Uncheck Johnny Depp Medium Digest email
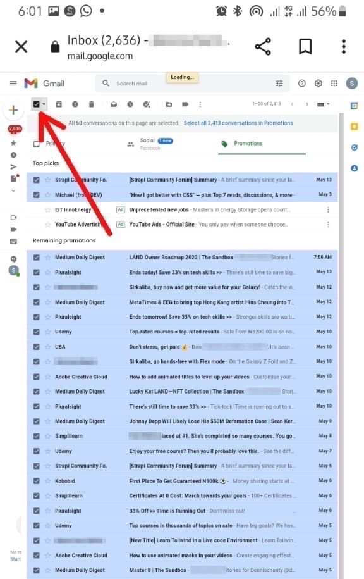 coord(36,421)
